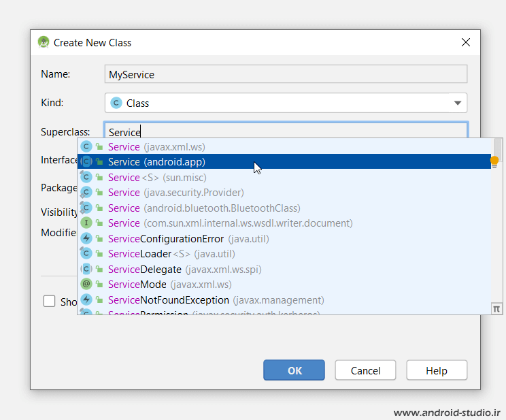Click the orange lightbulb hint icon
The width and height of the screenshot is (506, 420).
click(x=494, y=161)
